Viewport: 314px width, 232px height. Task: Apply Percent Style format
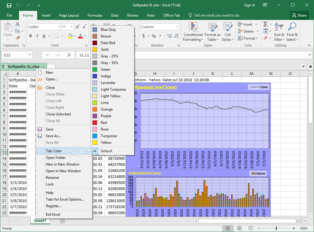154,36
